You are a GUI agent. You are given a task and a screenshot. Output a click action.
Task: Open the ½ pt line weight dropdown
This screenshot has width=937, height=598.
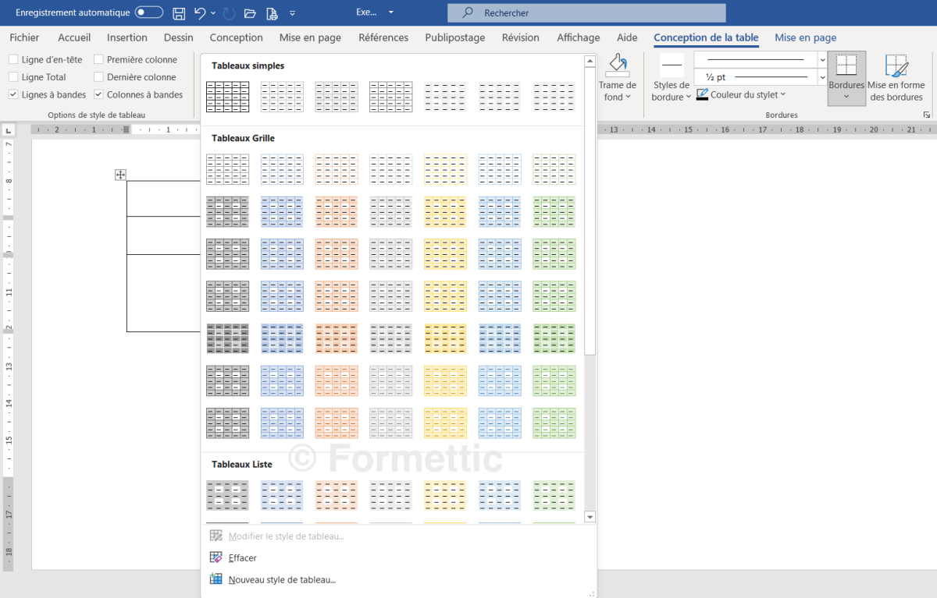822,77
